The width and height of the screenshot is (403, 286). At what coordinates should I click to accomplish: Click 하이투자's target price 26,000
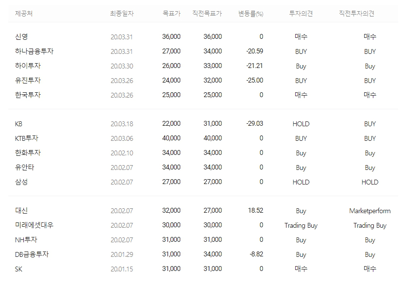coord(171,66)
